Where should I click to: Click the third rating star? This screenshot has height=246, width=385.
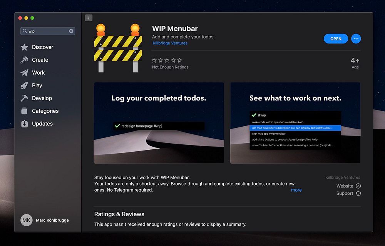pyautogui.click(x=167, y=60)
